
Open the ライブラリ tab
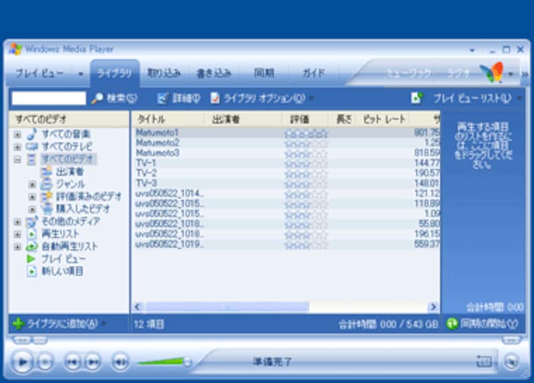pyautogui.click(x=114, y=74)
